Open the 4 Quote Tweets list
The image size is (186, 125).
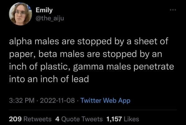point(79,119)
